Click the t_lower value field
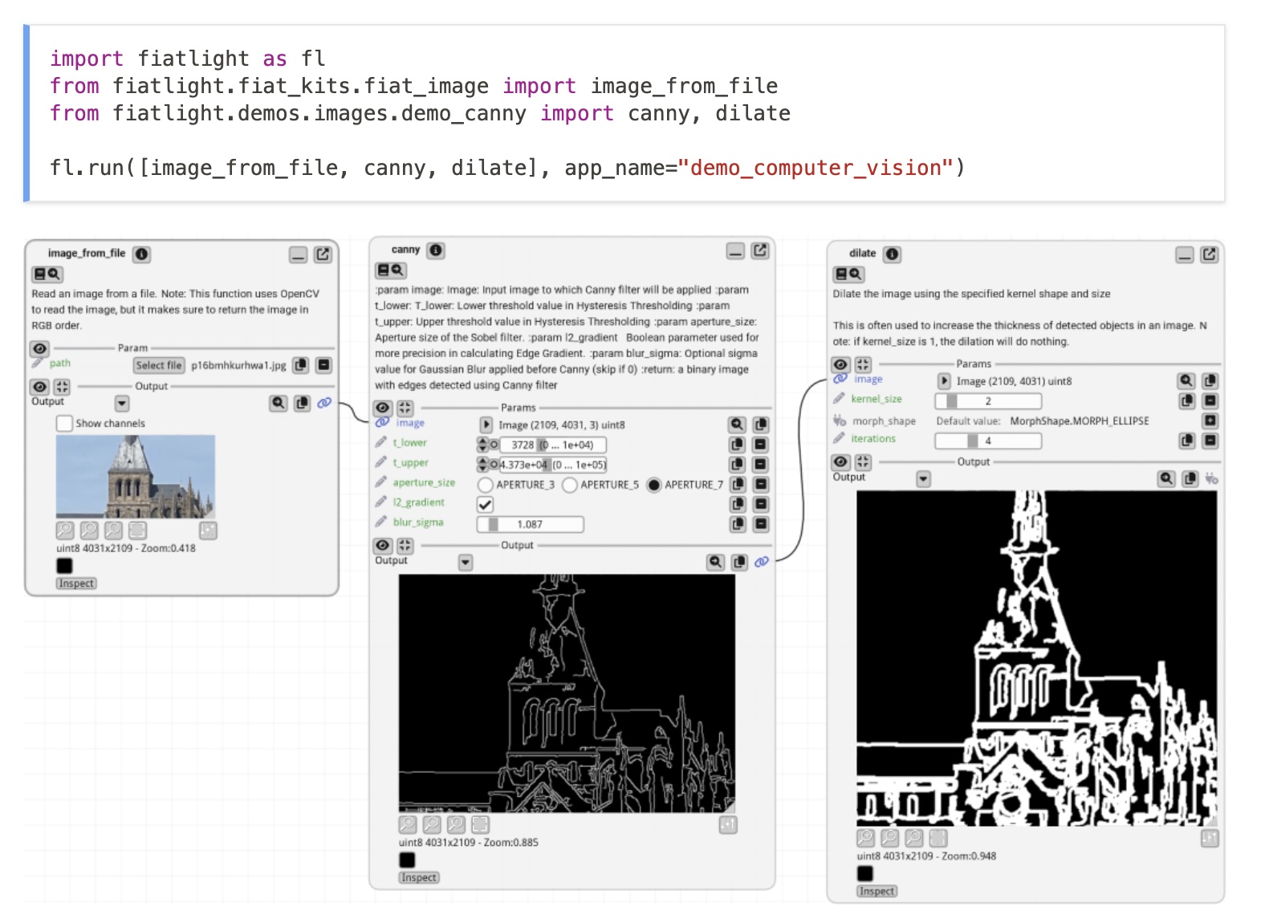Screen dimensions: 1265x923 coord(552,445)
